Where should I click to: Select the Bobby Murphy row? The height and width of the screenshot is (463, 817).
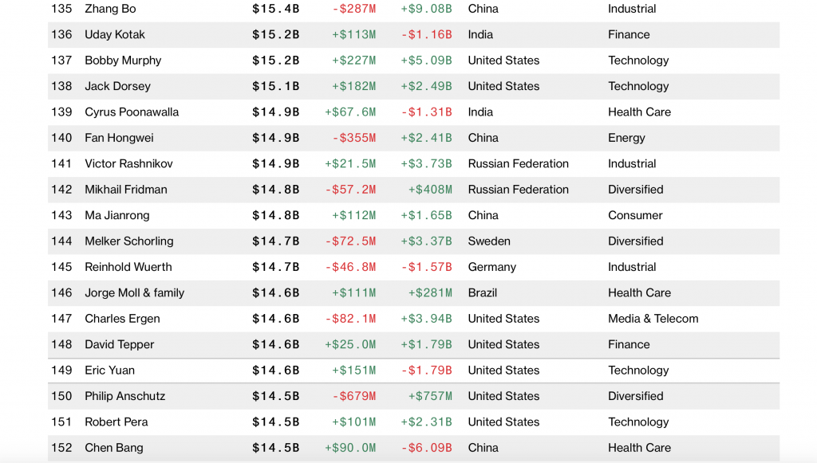pos(123,61)
